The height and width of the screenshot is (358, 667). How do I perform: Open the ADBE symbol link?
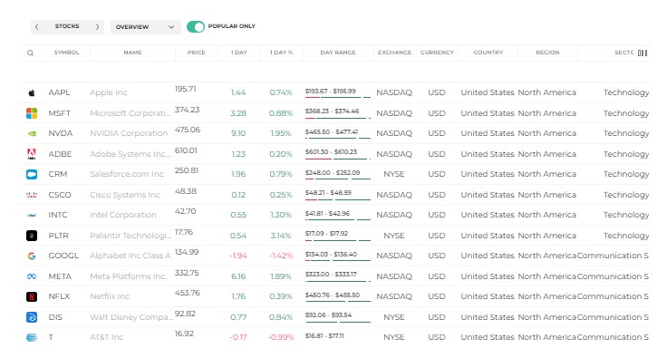60,154
